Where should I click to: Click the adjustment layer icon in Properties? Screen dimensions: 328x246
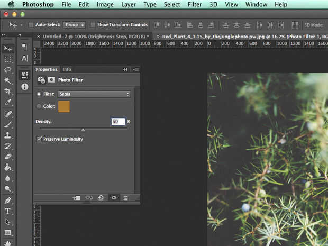pyautogui.click(x=42, y=80)
